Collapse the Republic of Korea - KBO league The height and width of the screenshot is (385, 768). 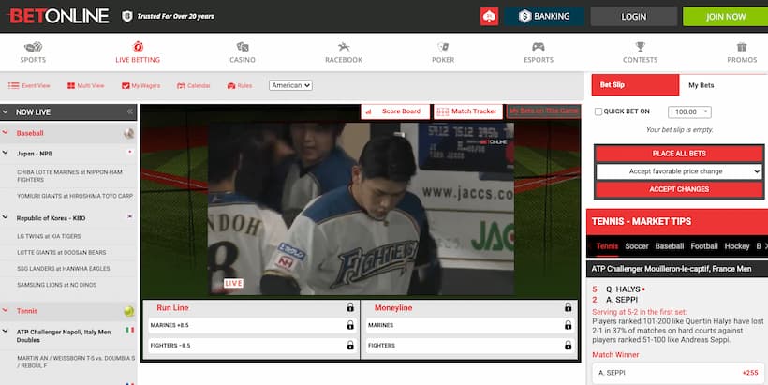click(6, 217)
